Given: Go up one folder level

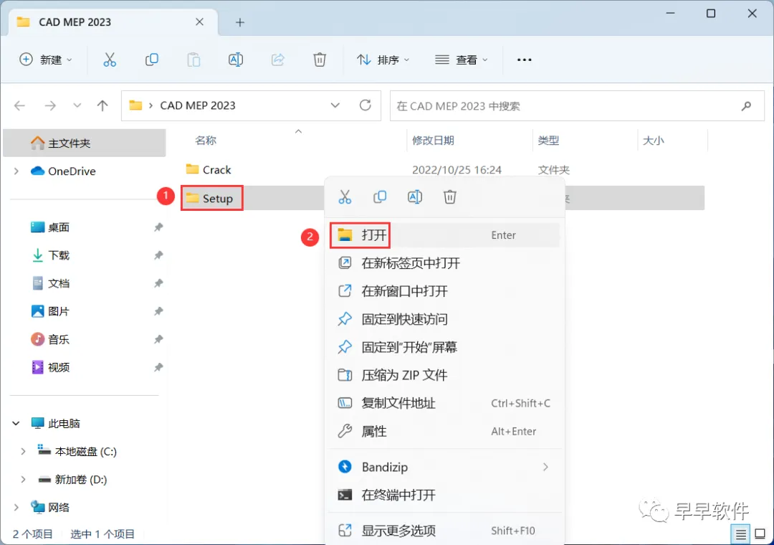Looking at the screenshot, I should [102, 105].
